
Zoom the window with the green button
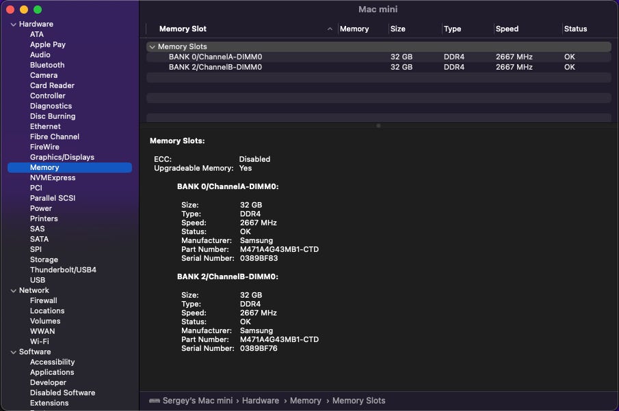[x=38, y=10]
